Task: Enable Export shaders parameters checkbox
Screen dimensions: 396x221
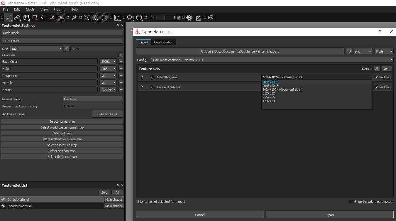Action: click(x=351, y=202)
